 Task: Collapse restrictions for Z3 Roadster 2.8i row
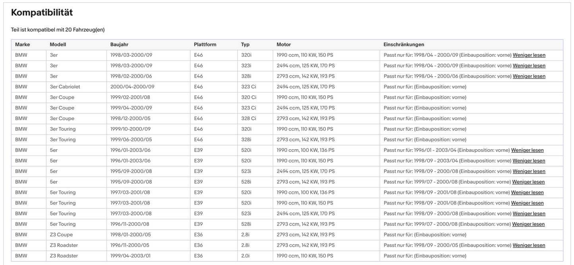529,245
